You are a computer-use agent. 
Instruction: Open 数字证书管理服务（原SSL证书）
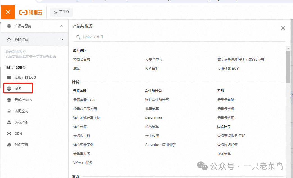(x=241, y=60)
